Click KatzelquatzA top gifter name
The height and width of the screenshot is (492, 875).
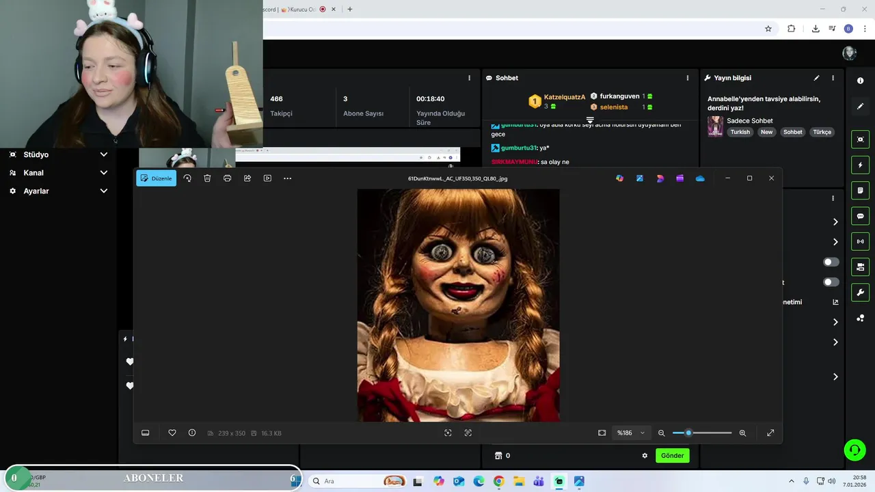(x=565, y=97)
